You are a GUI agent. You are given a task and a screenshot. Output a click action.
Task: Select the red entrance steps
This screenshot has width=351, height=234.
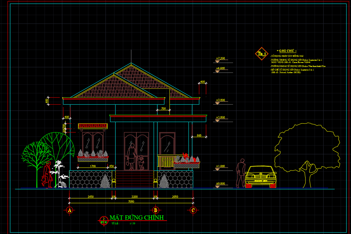pos(135,179)
